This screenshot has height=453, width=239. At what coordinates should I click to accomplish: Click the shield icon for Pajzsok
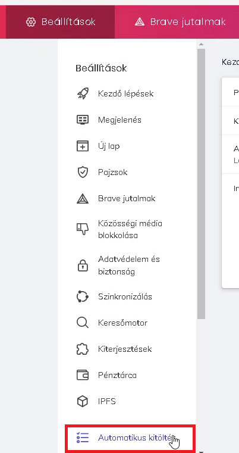tap(83, 172)
